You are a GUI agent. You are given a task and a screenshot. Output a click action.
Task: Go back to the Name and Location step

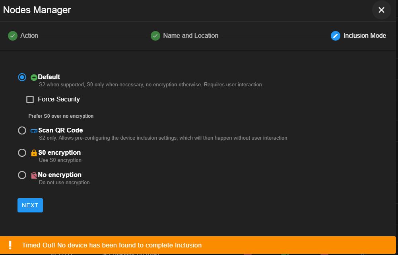(x=190, y=35)
